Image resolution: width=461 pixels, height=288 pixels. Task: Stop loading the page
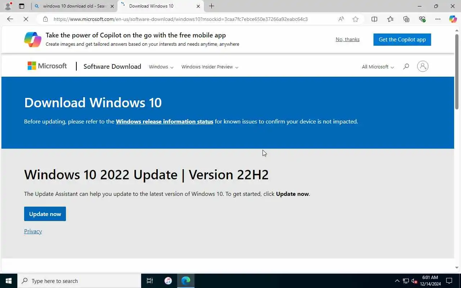click(x=26, y=19)
